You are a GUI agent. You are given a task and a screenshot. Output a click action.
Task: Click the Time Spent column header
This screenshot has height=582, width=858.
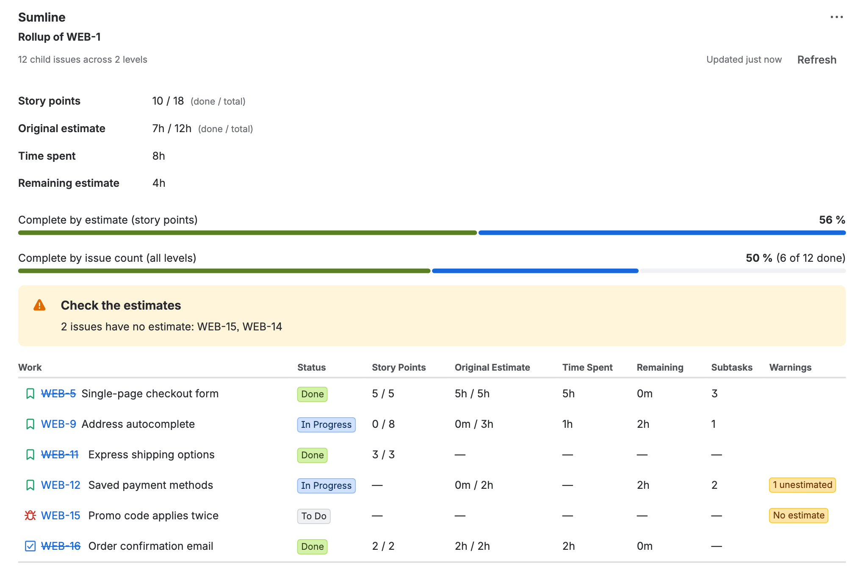(x=587, y=367)
